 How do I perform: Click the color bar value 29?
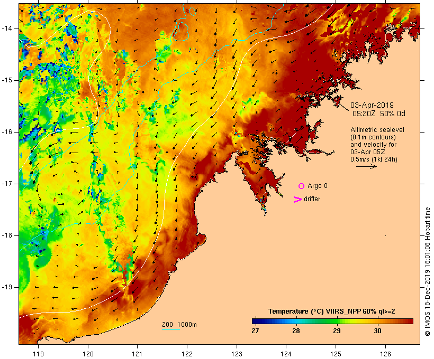point(337,331)
